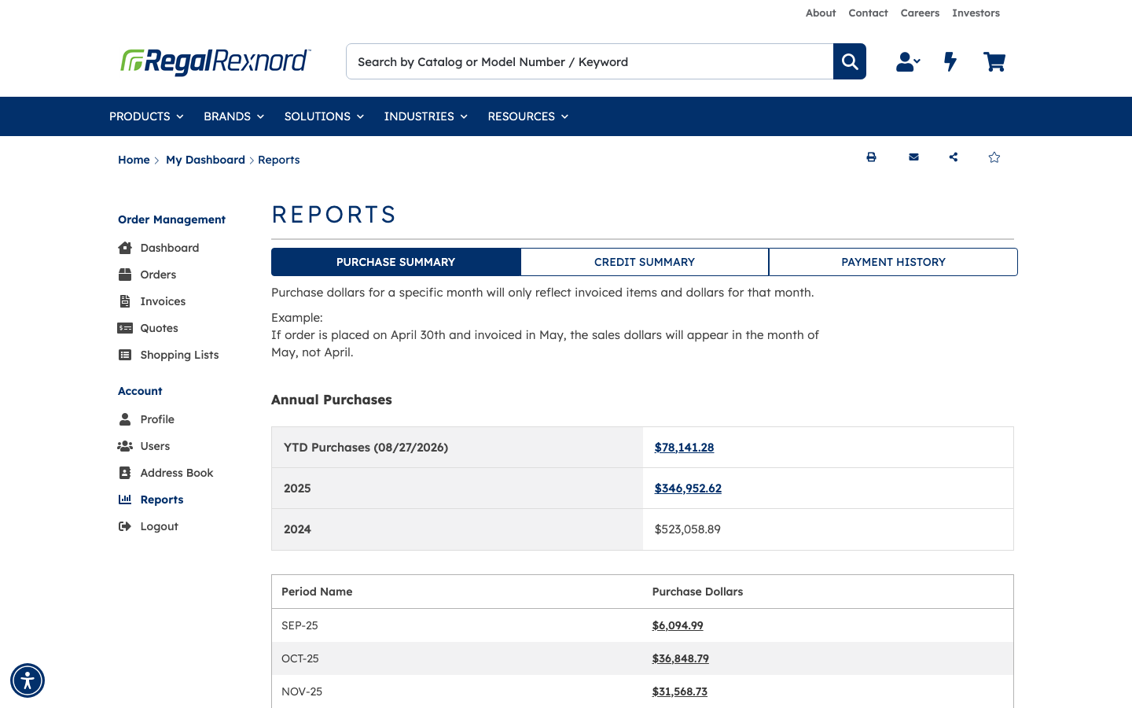Click the Period Name column header
This screenshot has height=708, width=1132.
(x=317, y=592)
